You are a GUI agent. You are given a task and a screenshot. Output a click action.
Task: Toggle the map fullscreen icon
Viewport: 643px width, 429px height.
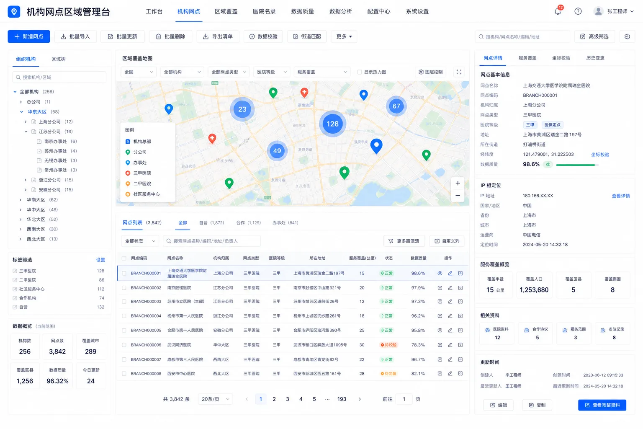tap(459, 72)
